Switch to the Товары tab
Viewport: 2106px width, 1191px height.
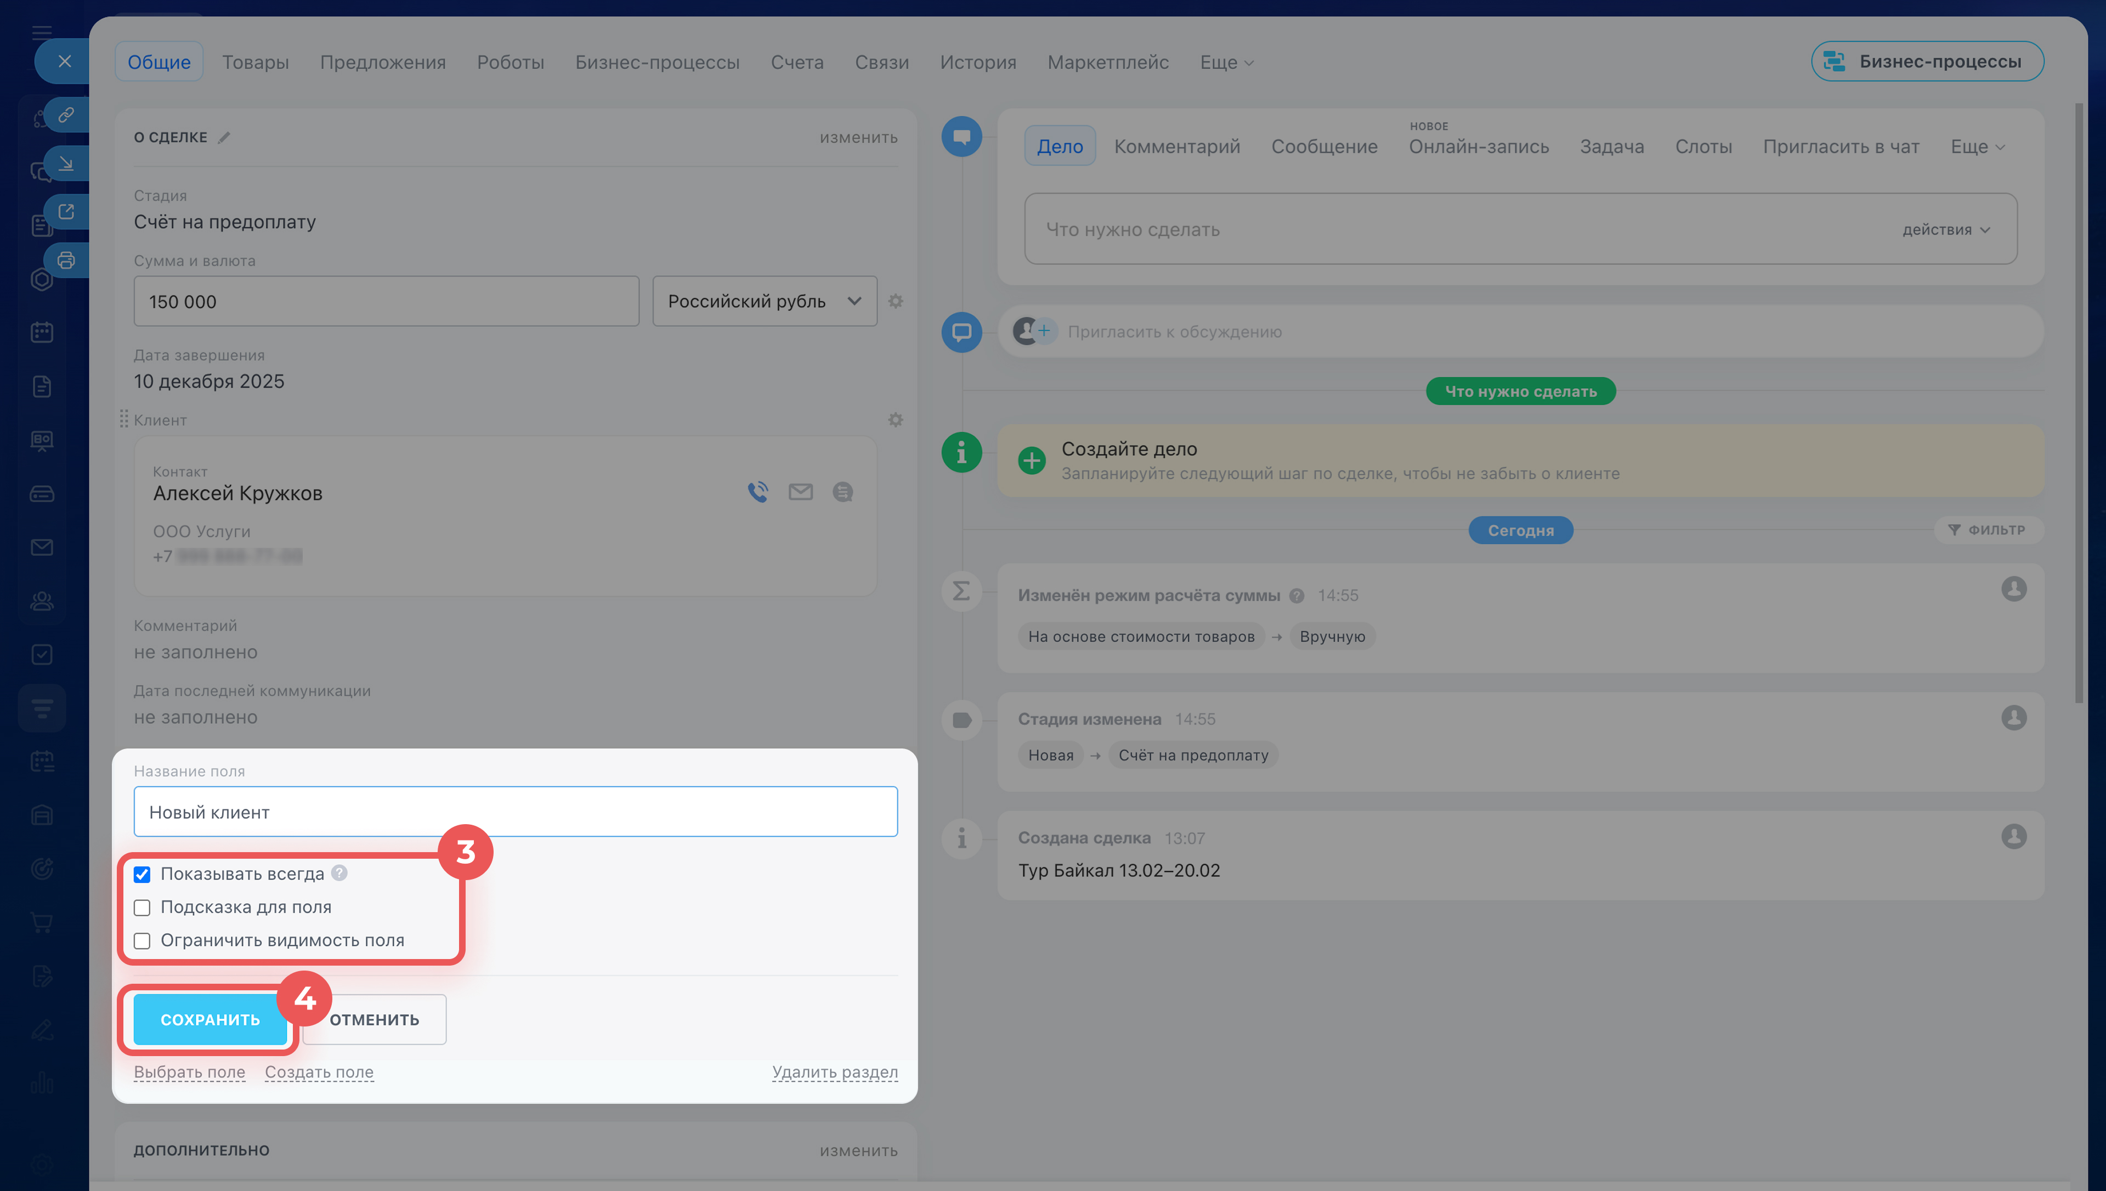click(255, 62)
